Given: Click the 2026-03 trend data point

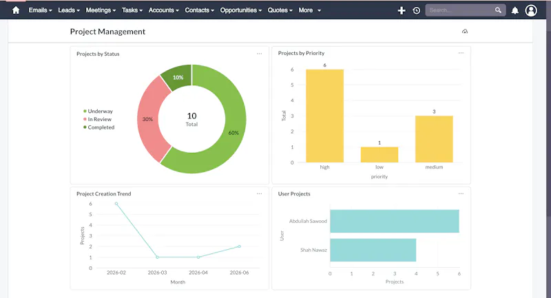Looking at the screenshot, I should point(157,257).
